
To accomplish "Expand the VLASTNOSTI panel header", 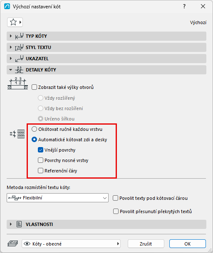I will pos(106,224).
